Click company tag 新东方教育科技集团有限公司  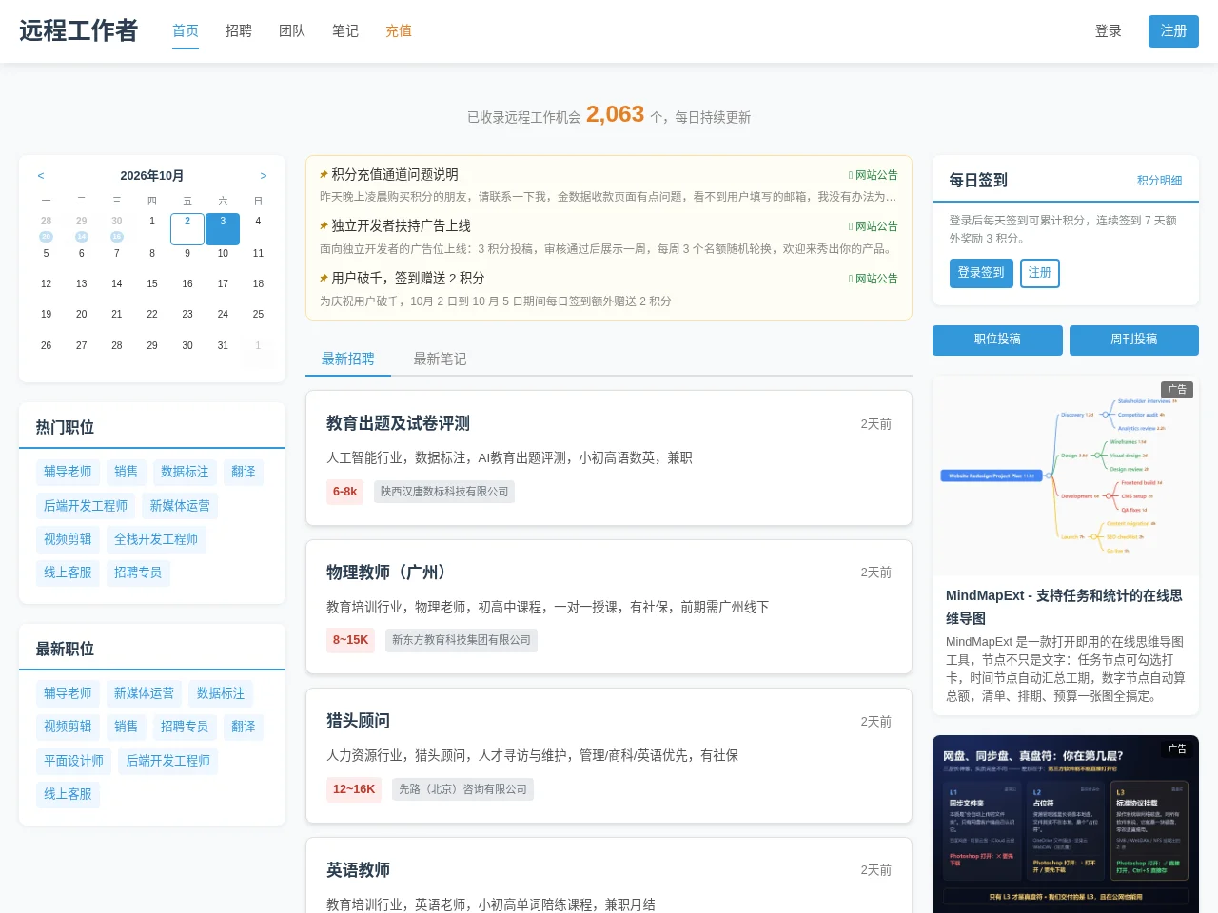coord(462,640)
